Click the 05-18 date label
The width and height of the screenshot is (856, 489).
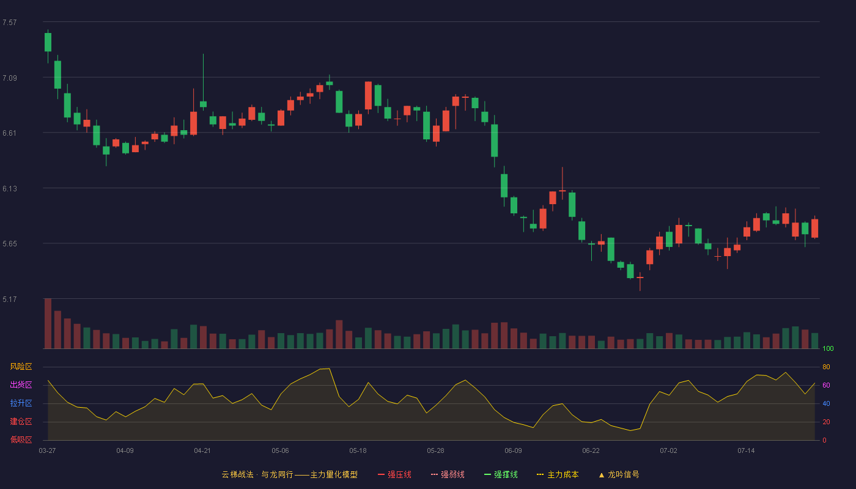pyautogui.click(x=358, y=450)
